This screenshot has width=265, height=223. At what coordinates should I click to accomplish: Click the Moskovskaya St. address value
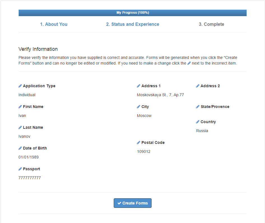tap(161, 95)
